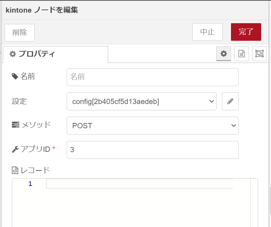Confirm changes with 完了 button
The image size is (271, 227).
tap(246, 32)
